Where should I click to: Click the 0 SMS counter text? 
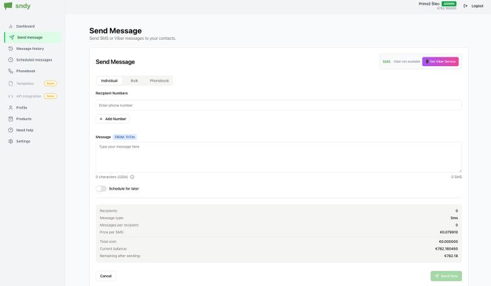pyautogui.click(x=457, y=177)
